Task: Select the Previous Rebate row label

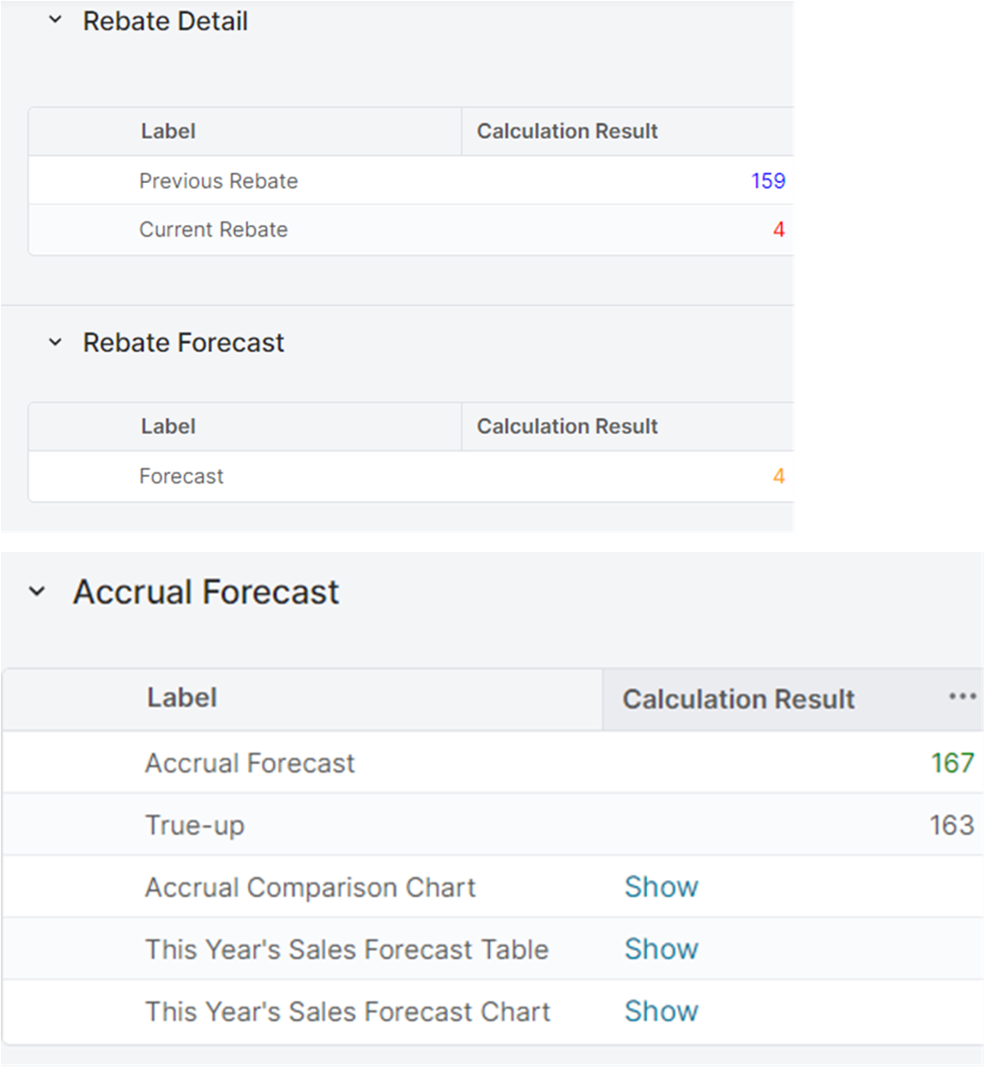Action: click(218, 180)
